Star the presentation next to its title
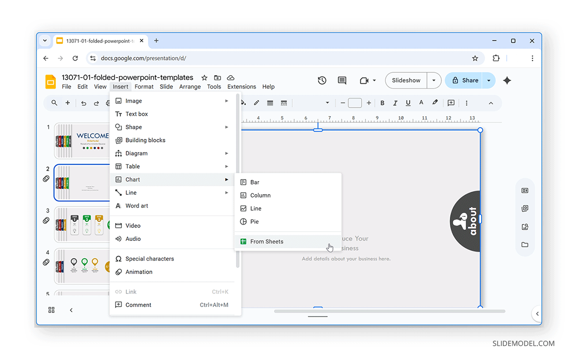Image resolution: width=578 pixels, height=358 pixels. (204, 77)
